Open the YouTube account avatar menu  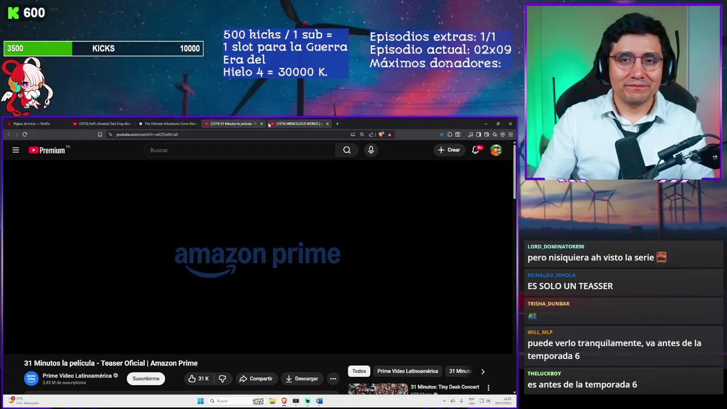tap(496, 150)
